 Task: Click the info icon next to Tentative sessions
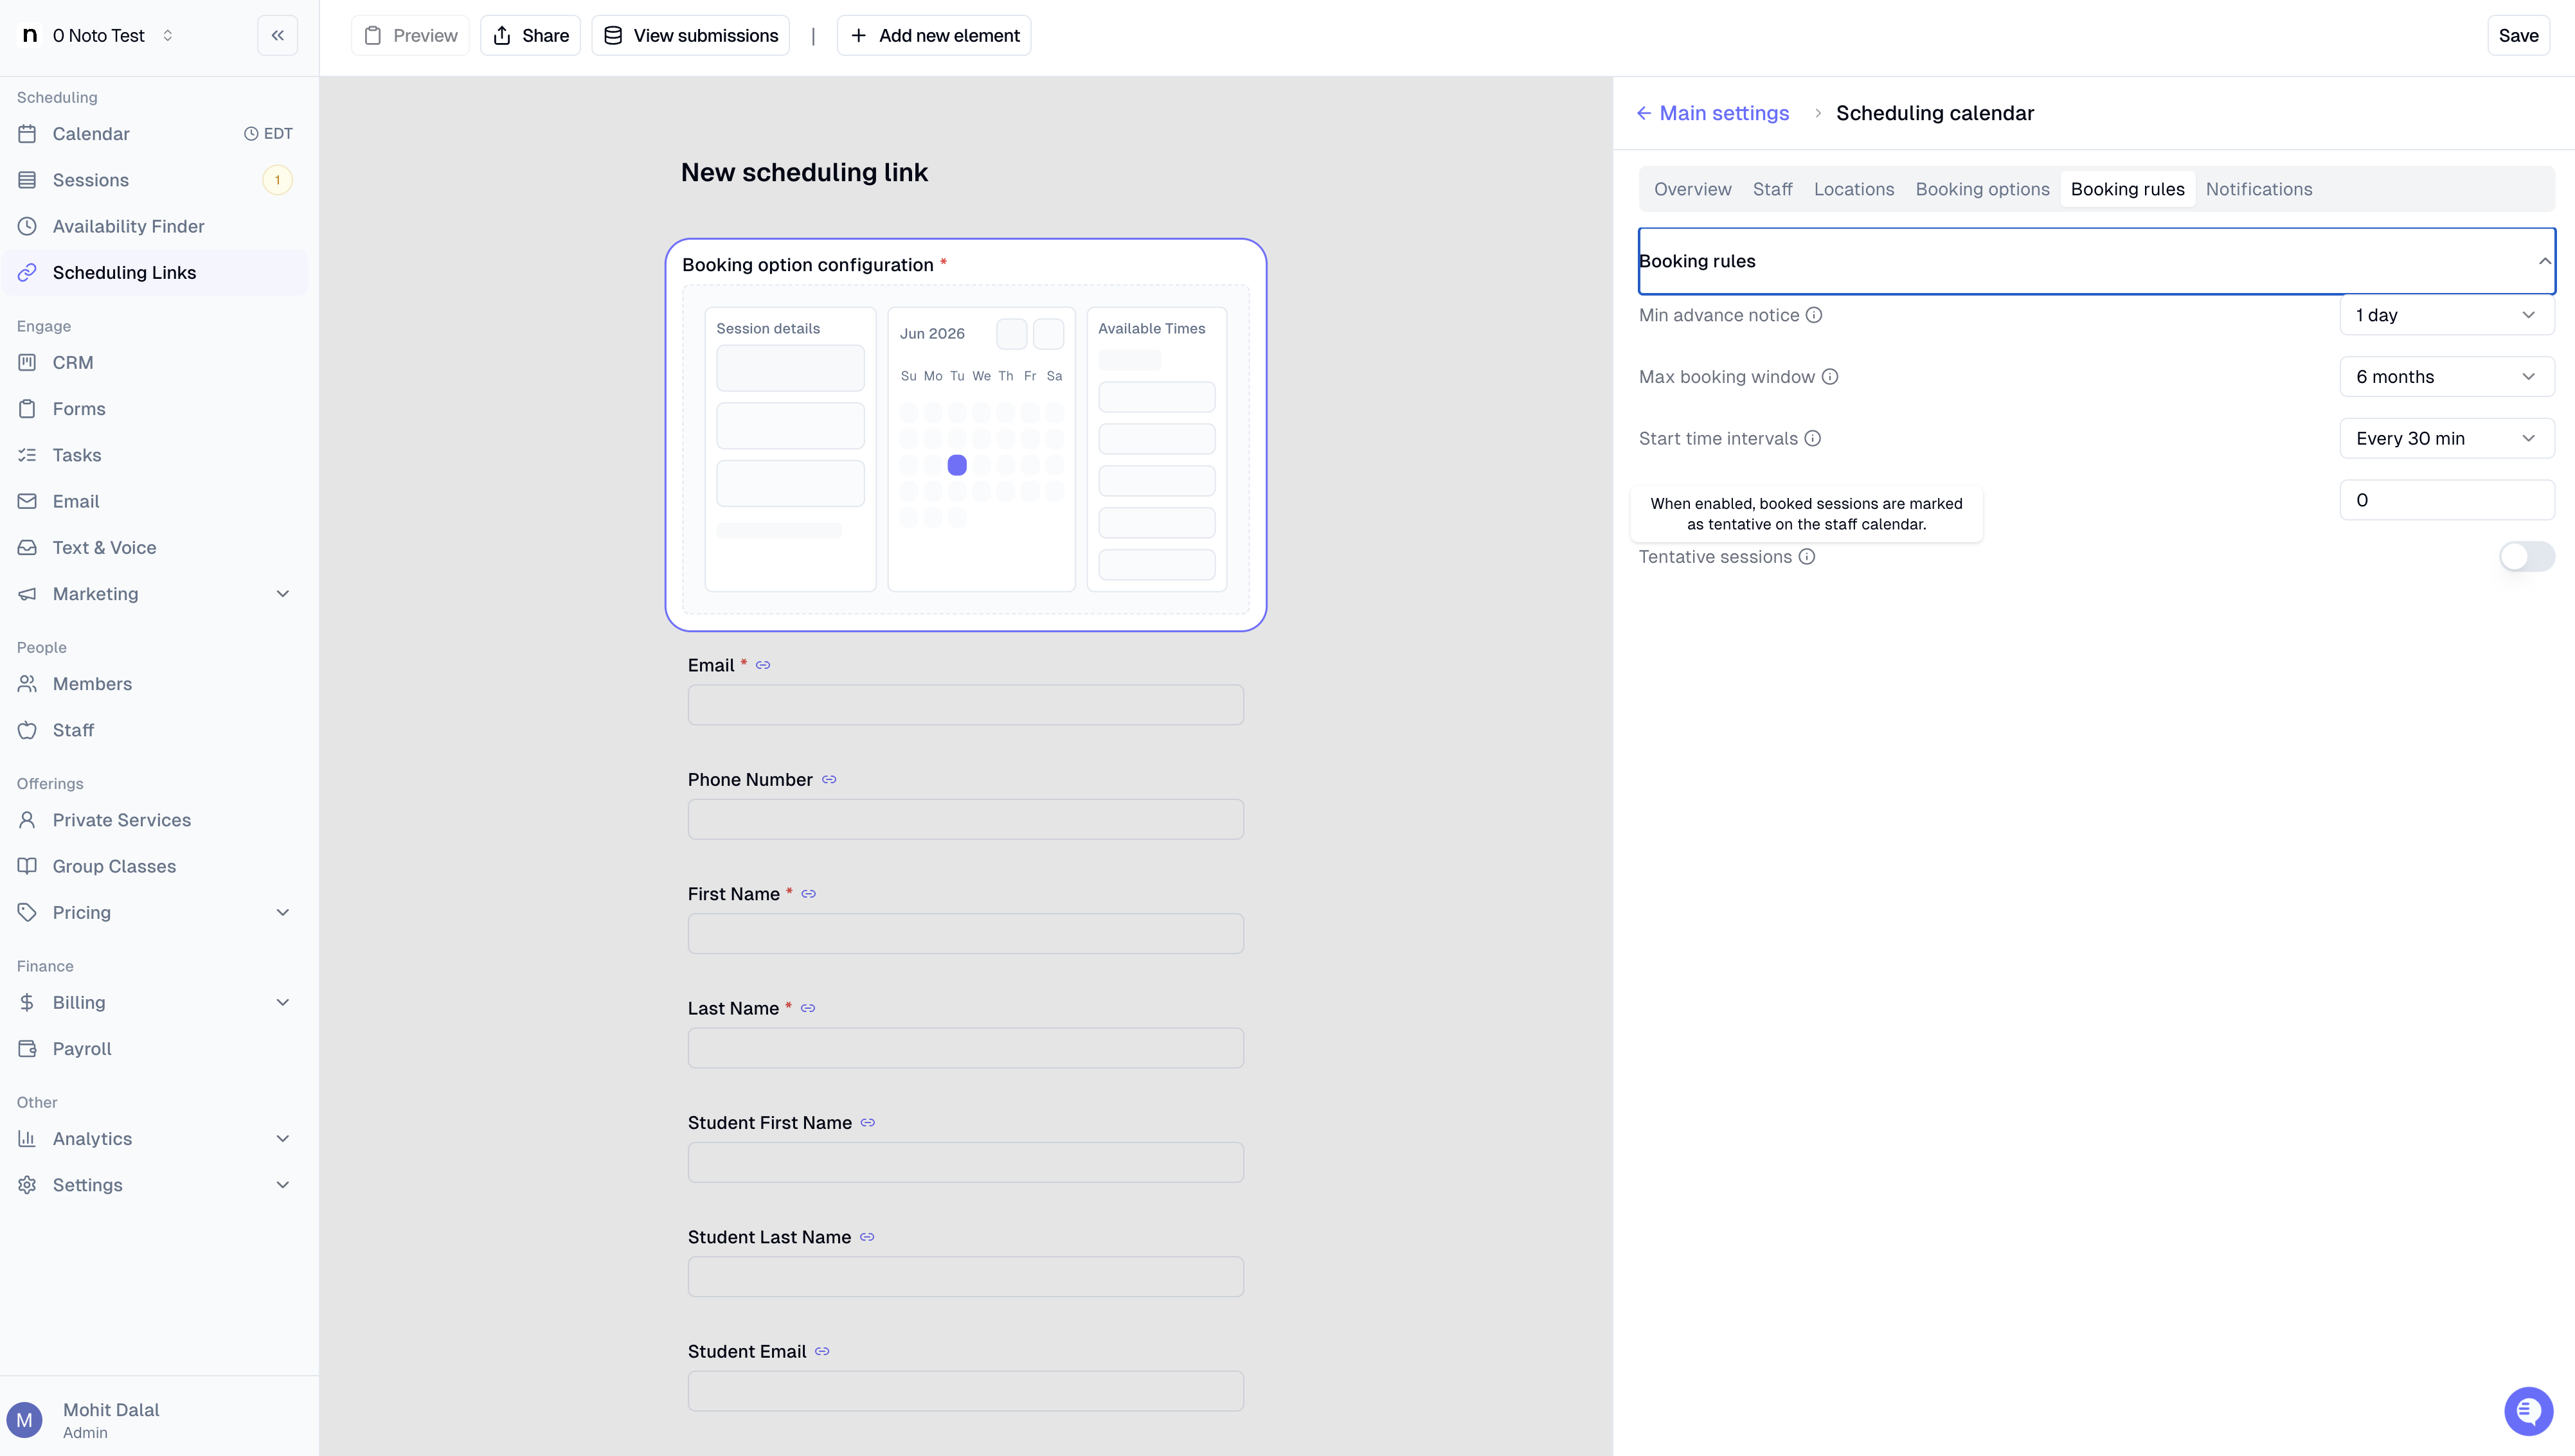[x=1807, y=557]
